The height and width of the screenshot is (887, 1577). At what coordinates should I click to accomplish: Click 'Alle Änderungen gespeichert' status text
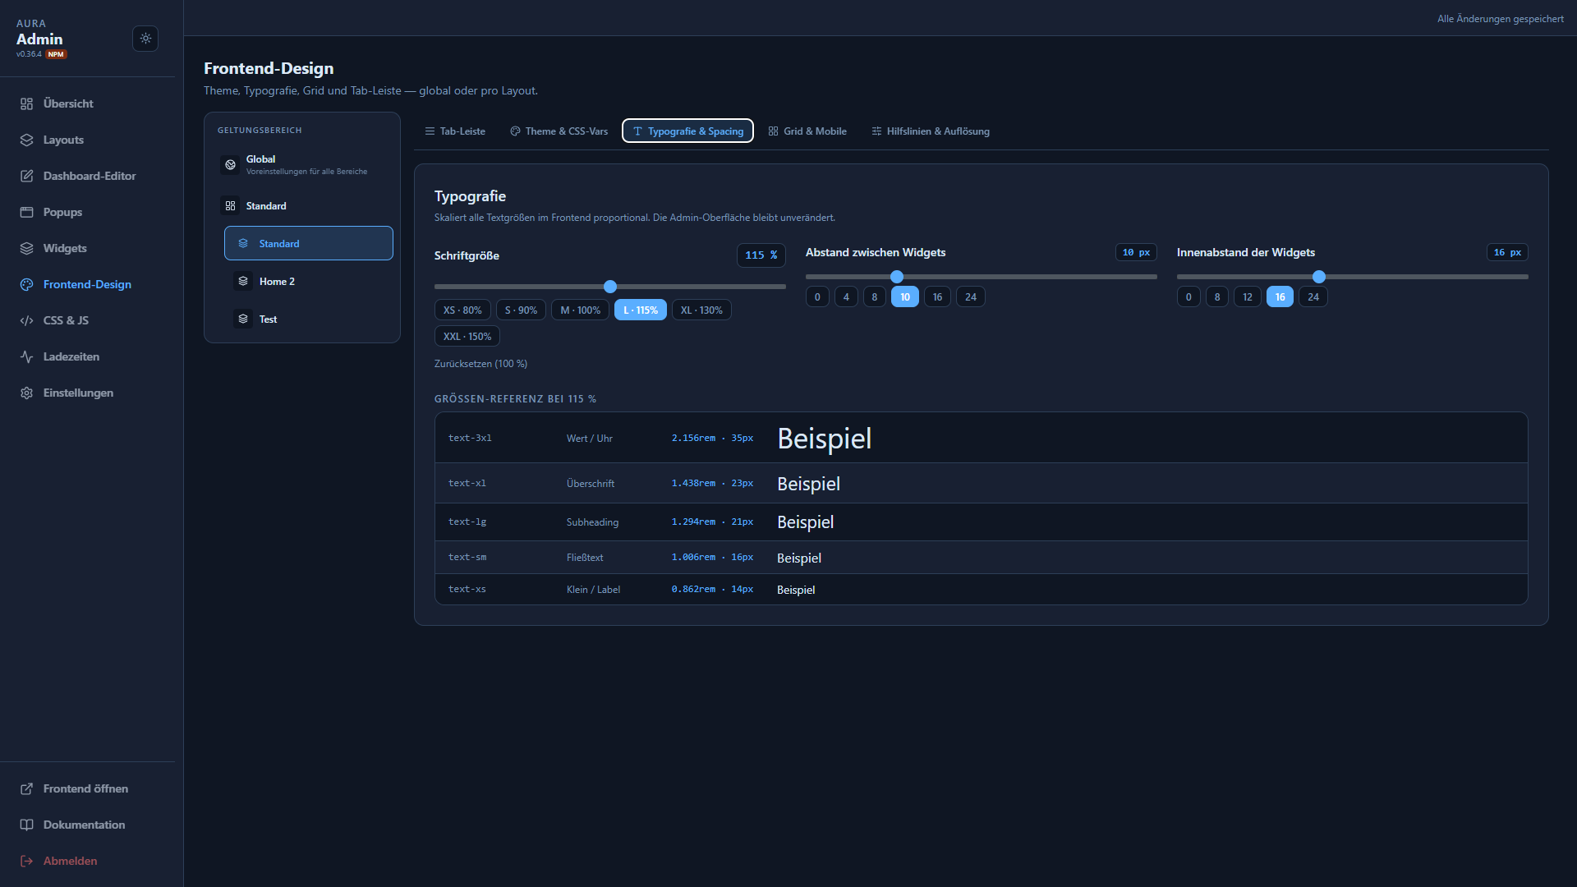[x=1501, y=18]
